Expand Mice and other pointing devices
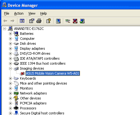 click(x=10, y=83)
